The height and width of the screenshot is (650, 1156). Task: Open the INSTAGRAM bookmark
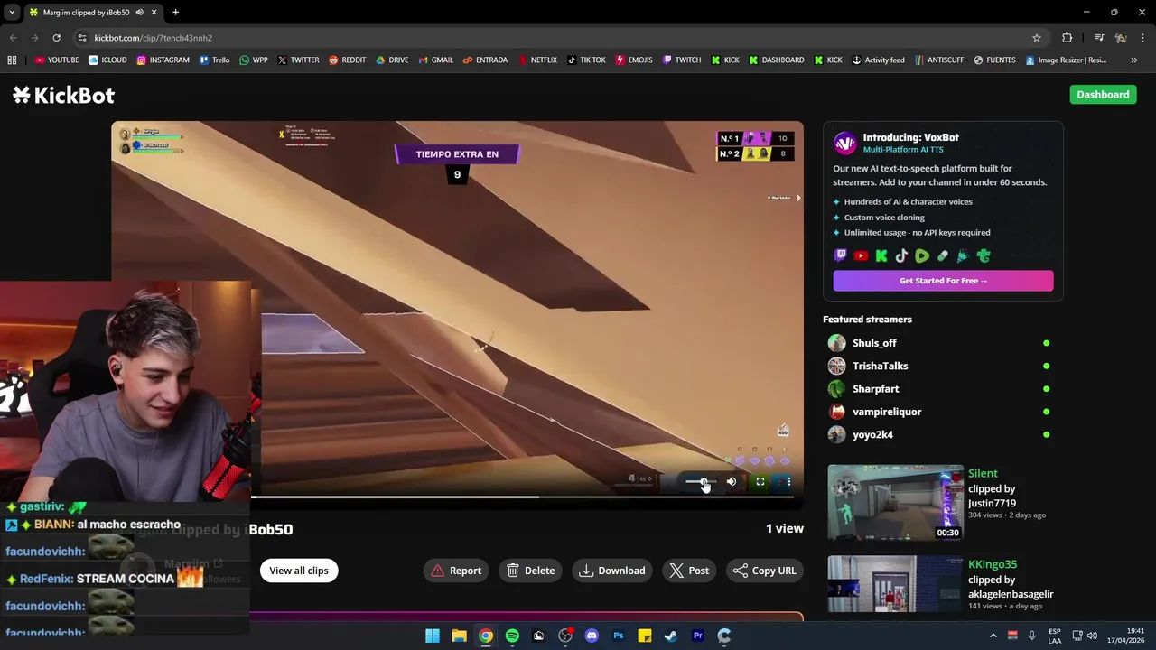(163, 60)
